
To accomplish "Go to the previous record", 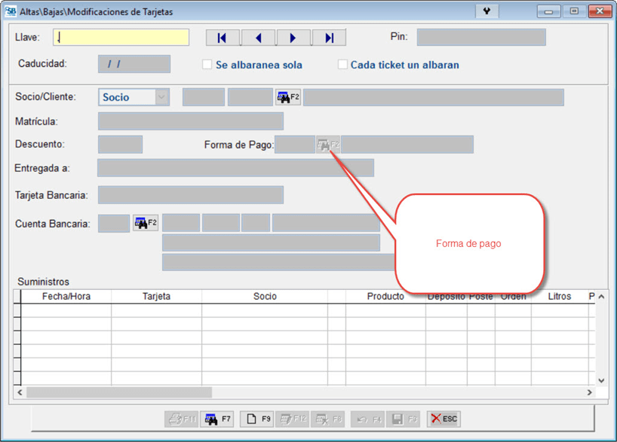I will point(258,38).
